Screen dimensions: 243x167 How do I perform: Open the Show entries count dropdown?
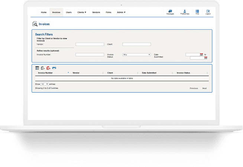pyautogui.click(x=45, y=84)
